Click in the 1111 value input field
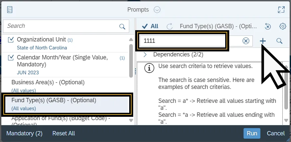Viewport: 291px width, 142px height. [182, 41]
